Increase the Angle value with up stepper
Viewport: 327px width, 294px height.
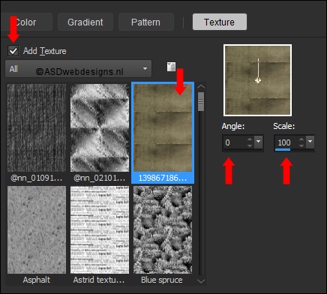coord(250,139)
